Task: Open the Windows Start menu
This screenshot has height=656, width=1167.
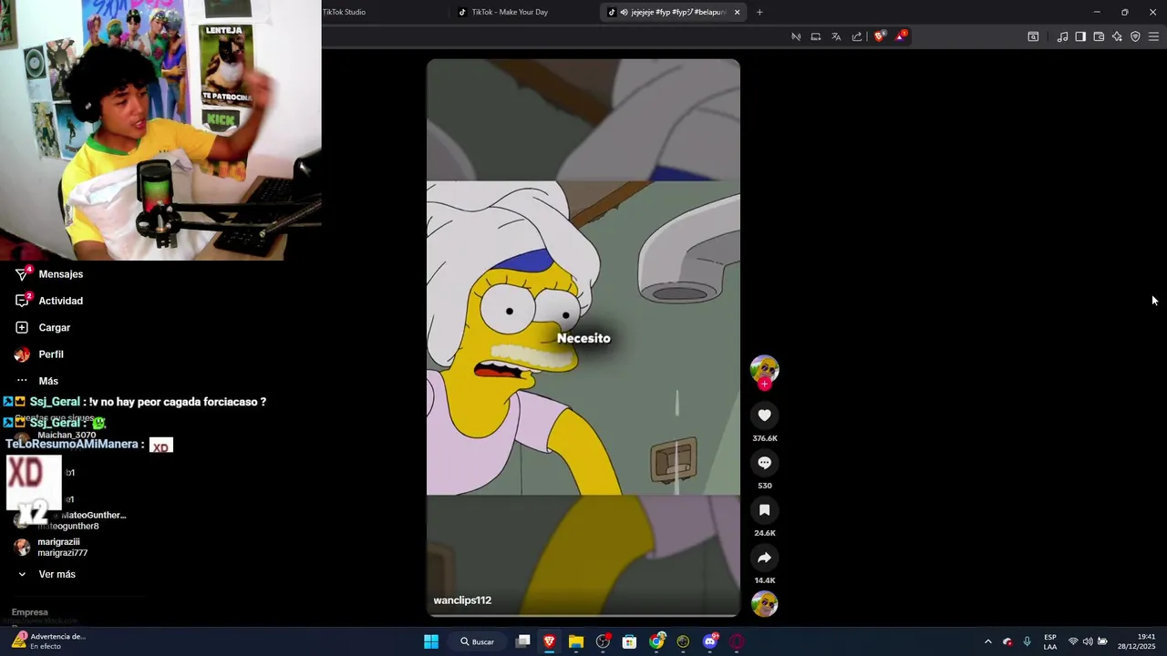Action: (431, 641)
